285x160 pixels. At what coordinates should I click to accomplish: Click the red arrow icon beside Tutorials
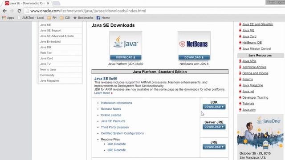click(x=240, y=104)
